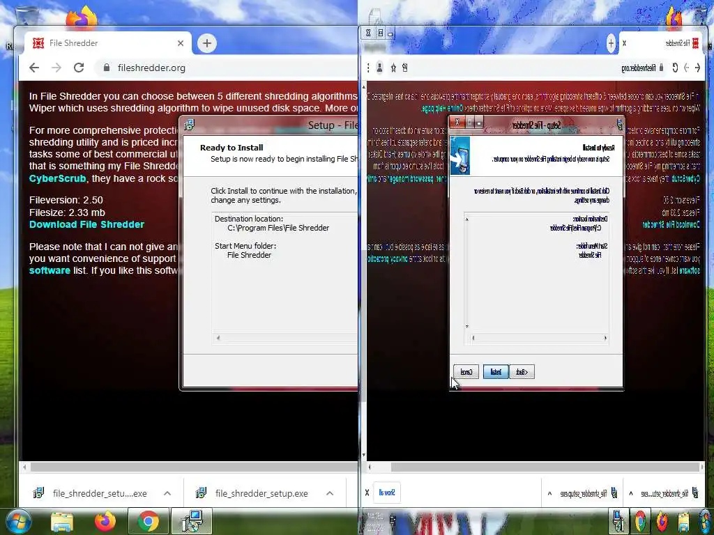714x535 pixels.
Task: Expand the chevron next to mirrored file_shredder_setu...exe
Action: click(x=630, y=493)
